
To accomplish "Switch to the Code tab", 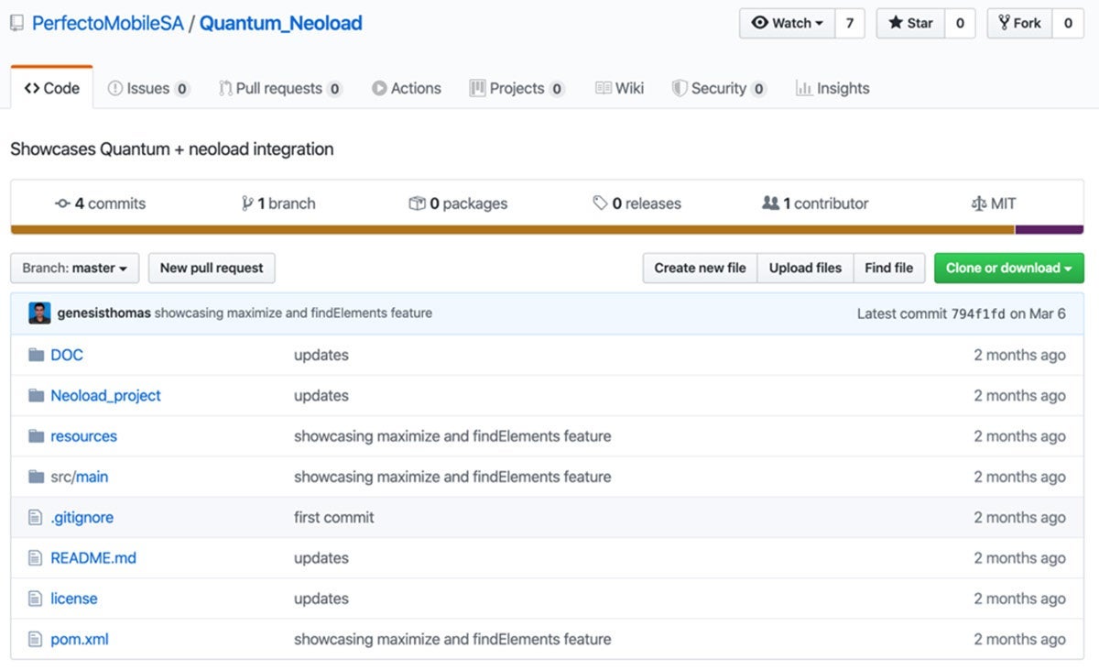I will coord(52,88).
